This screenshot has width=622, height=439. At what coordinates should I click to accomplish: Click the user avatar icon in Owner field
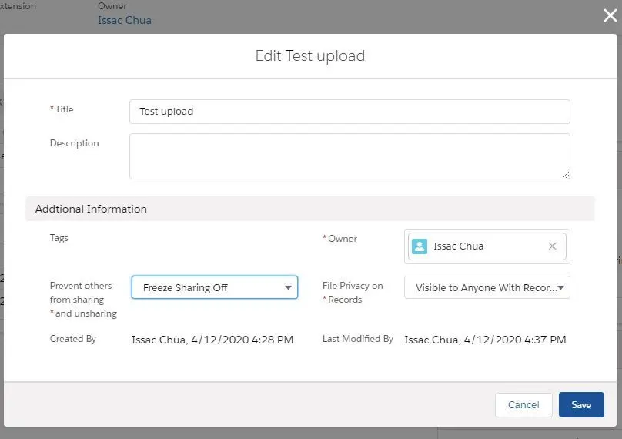click(420, 246)
